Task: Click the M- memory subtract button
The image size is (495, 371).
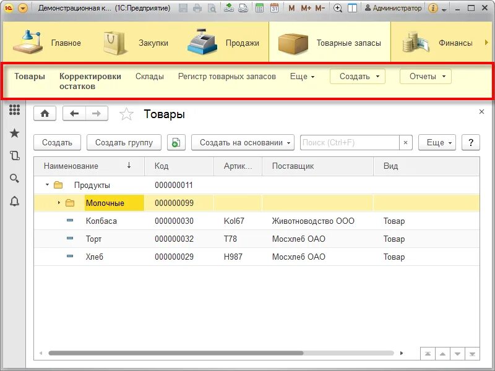Action: click(320, 8)
